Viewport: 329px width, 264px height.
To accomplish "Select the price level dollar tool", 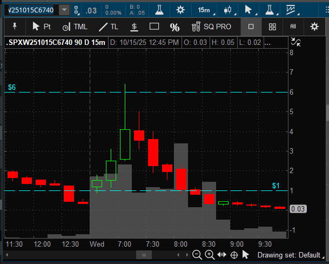I will (x=133, y=27).
